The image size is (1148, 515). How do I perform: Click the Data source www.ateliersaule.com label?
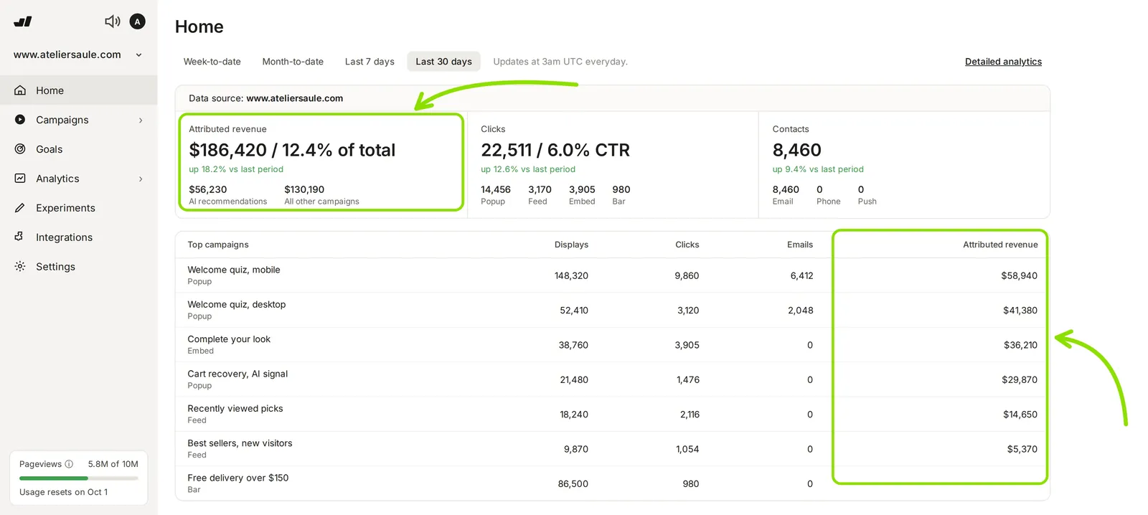tap(265, 98)
